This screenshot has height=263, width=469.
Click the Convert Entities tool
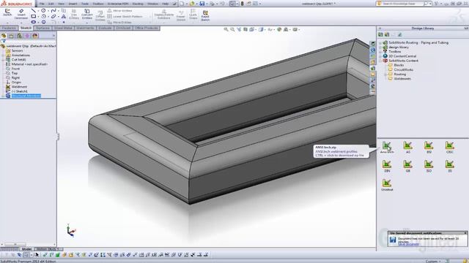[86, 14]
